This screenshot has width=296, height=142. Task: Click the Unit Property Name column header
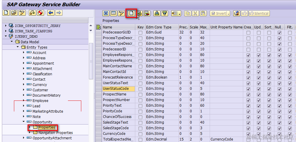pyautogui.click(x=226, y=27)
